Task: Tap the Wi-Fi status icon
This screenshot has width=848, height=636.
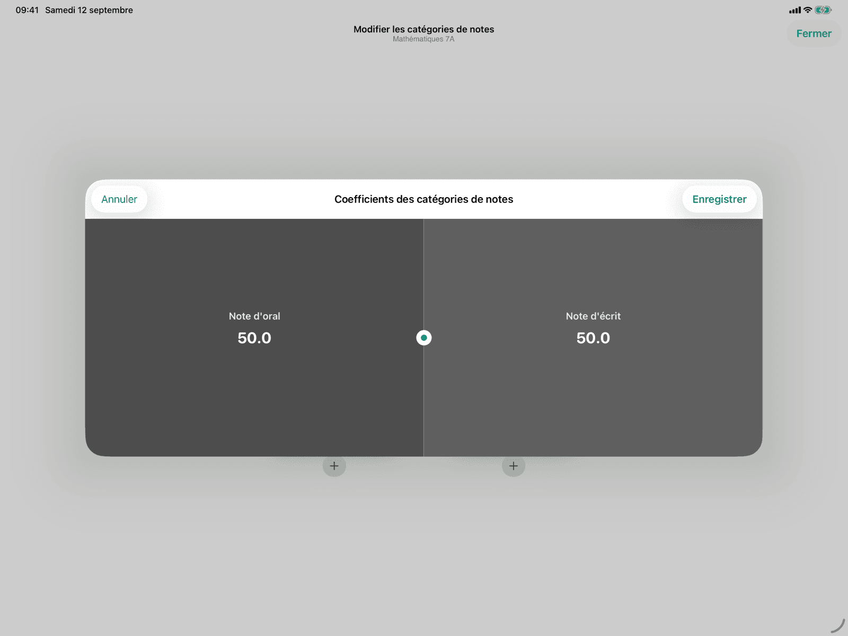Action: click(808, 10)
